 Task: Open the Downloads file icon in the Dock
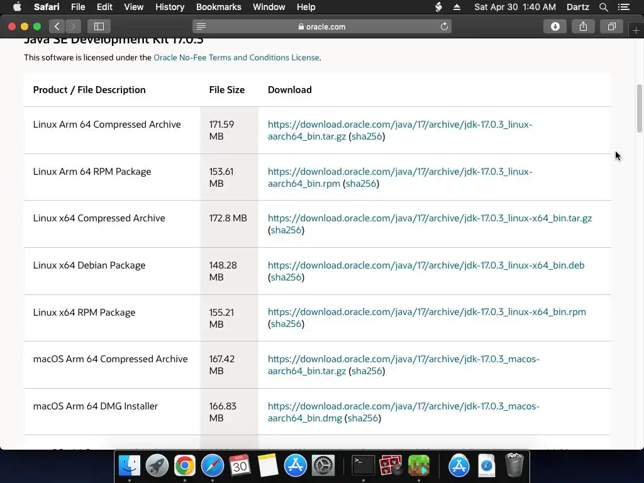487,466
